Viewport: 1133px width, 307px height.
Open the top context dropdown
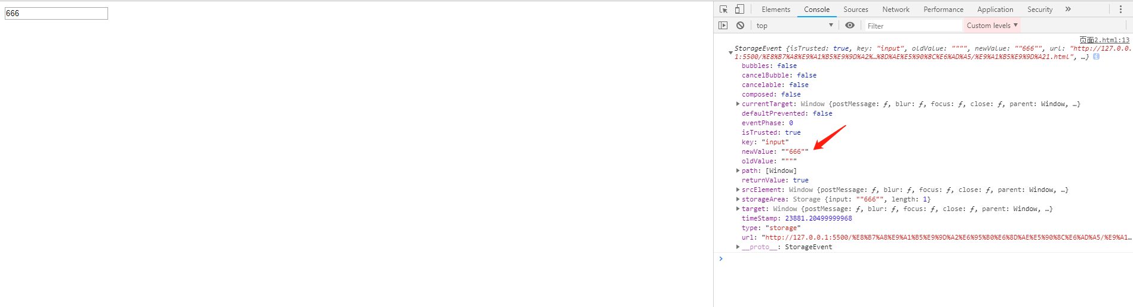click(x=795, y=26)
